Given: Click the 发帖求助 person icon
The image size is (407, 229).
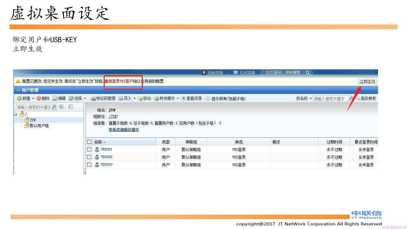Looking at the screenshot, I should [x=204, y=73].
